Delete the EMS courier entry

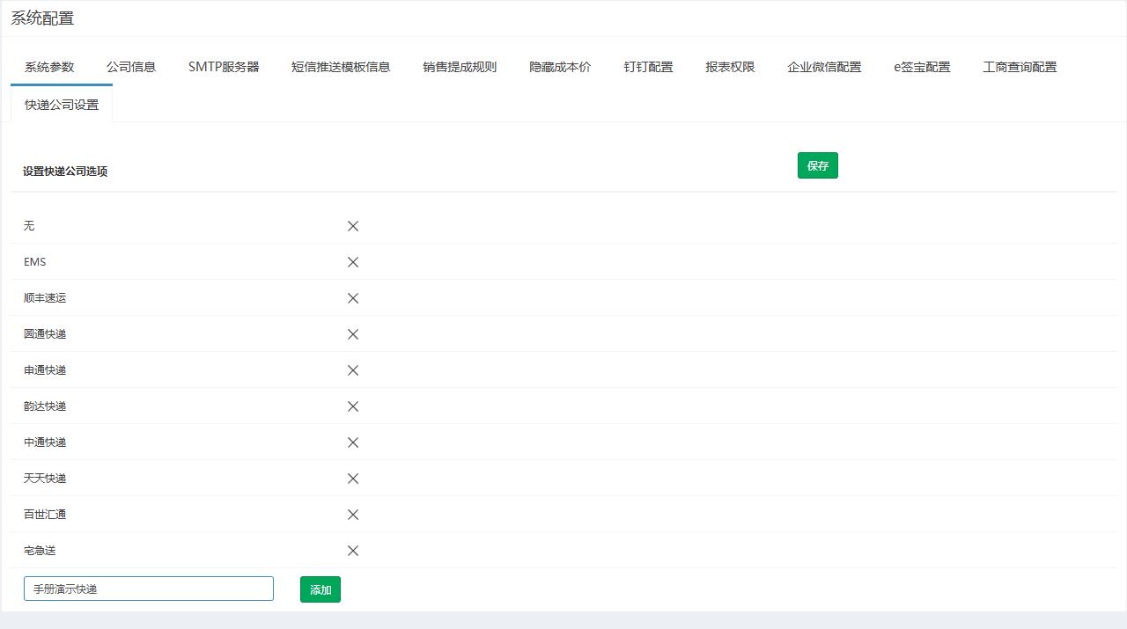click(353, 262)
